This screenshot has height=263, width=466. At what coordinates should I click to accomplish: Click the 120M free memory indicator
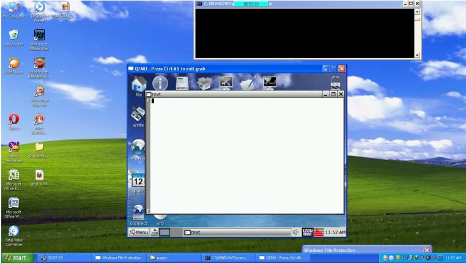tap(307, 232)
